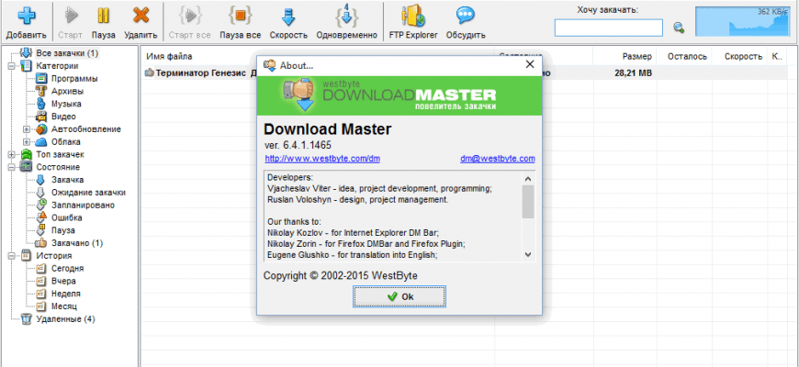Image resolution: width=799 pixels, height=367 pixels.
Task: Collapse the Состояние branch
Action: pos(11,167)
